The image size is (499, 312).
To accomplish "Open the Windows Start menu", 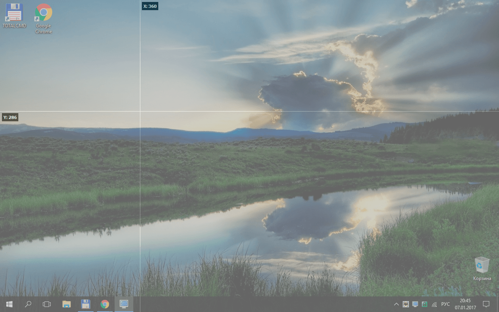I will (9, 304).
